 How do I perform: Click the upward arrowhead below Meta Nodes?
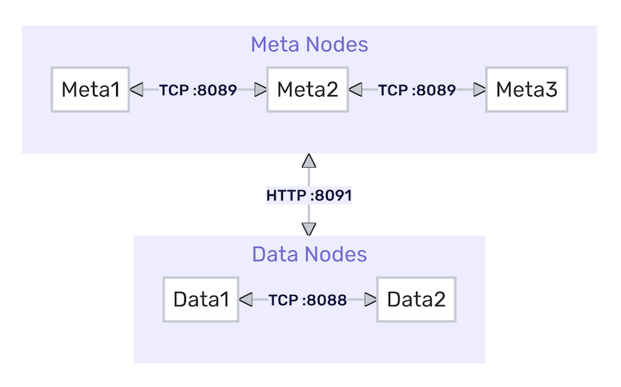[309, 161]
